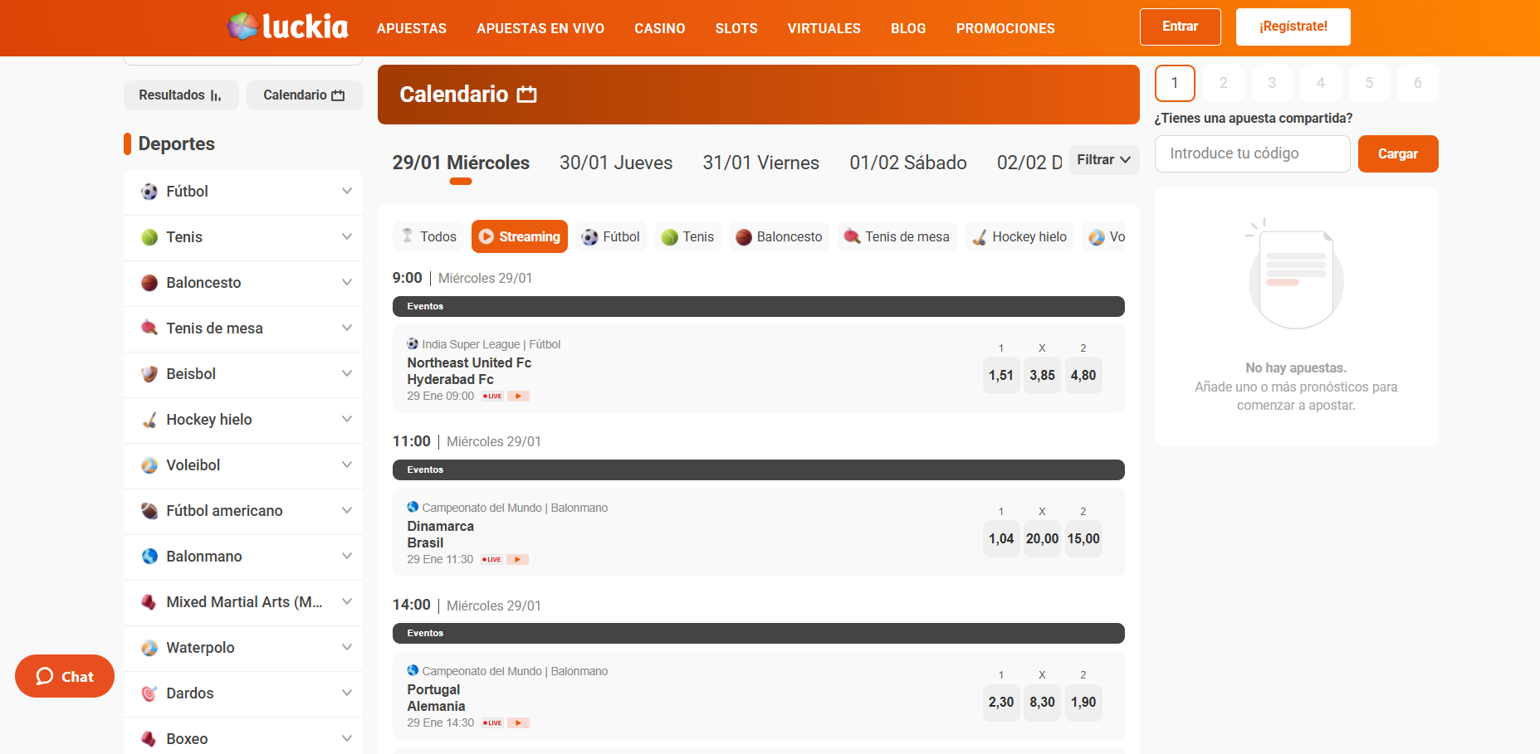Click the Baloncesto ball icon in sidebar
Image resolution: width=1540 pixels, height=754 pixels.
tap(149, 283)
